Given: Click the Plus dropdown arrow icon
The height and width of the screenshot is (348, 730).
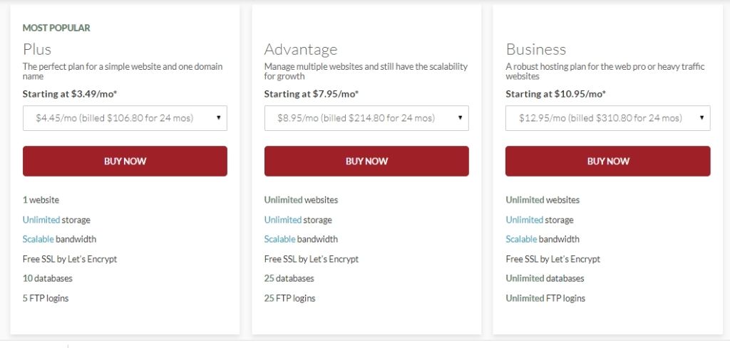Looking at the screenshot, I should point(218,118).
